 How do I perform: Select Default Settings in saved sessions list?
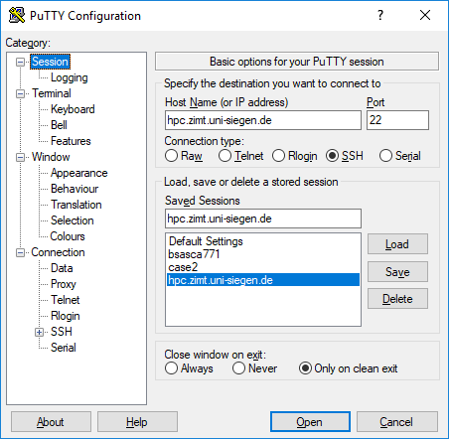263,241
